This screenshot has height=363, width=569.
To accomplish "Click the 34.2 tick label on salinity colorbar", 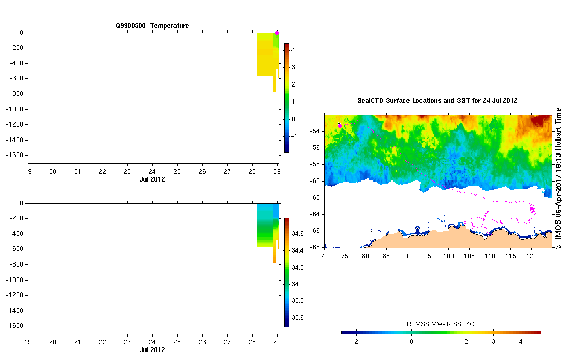I will click(298, 268).
